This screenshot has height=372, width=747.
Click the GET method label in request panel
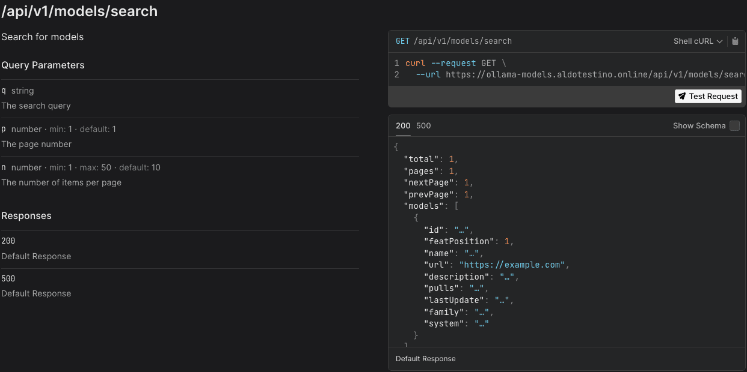(402, 41)
